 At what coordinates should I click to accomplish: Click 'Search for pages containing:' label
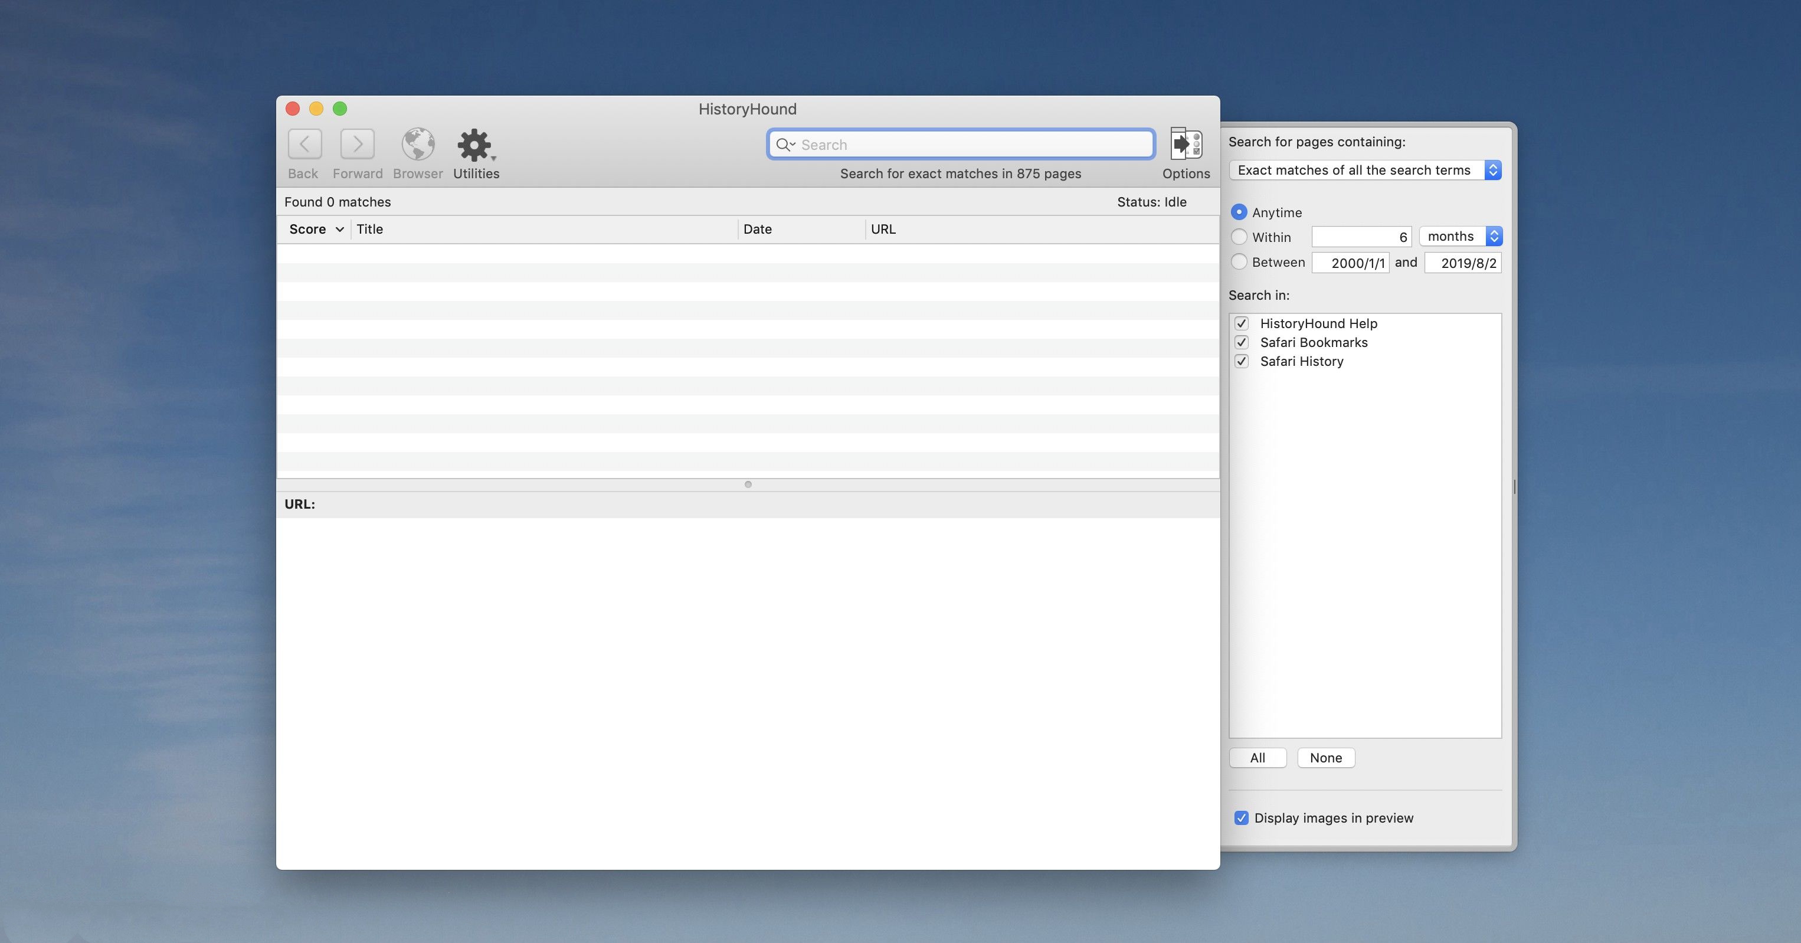click(1317, 142)
